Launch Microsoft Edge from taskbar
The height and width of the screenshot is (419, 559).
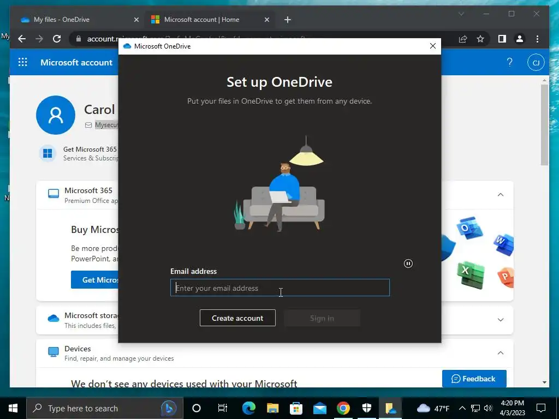pos(249,408)
